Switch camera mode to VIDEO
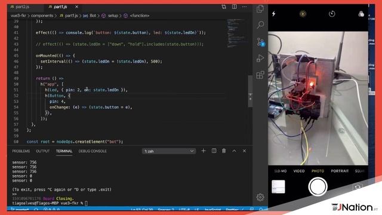The width and height of the screenshot is (382, 215). [299, 171]
